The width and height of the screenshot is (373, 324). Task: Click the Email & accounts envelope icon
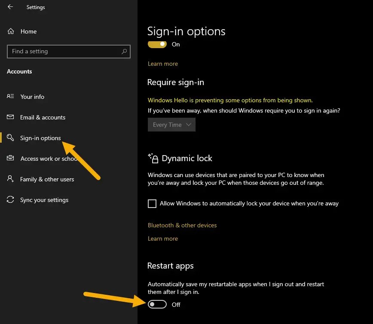(10, 117)
